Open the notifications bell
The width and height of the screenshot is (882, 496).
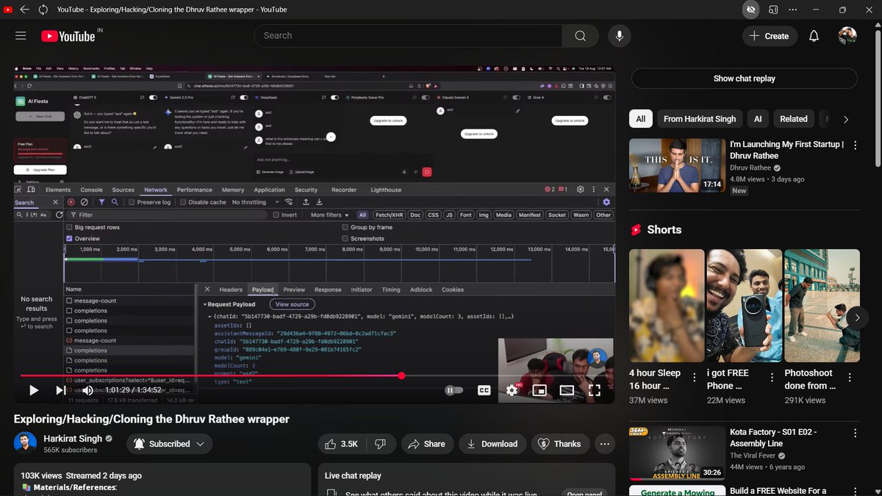tap(814, 36)
